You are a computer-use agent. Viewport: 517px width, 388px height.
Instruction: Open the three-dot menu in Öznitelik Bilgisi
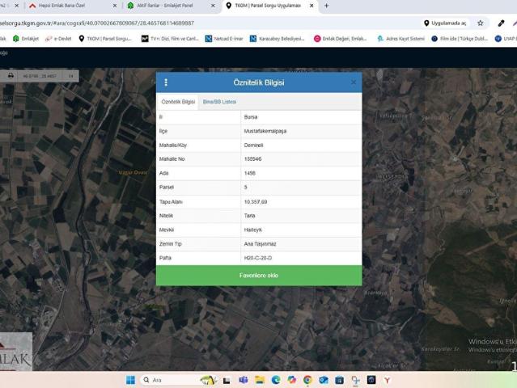pos(166,82)
